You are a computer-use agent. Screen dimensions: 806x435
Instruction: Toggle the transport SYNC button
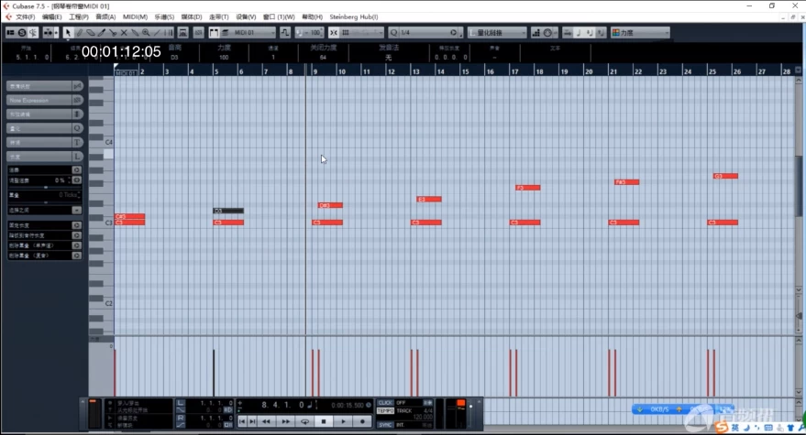(x=385, y=425)
